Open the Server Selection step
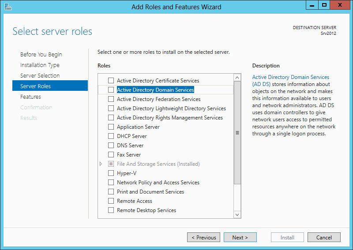The image size is (353, 250). pyautogui.click(x=40, y=75)
